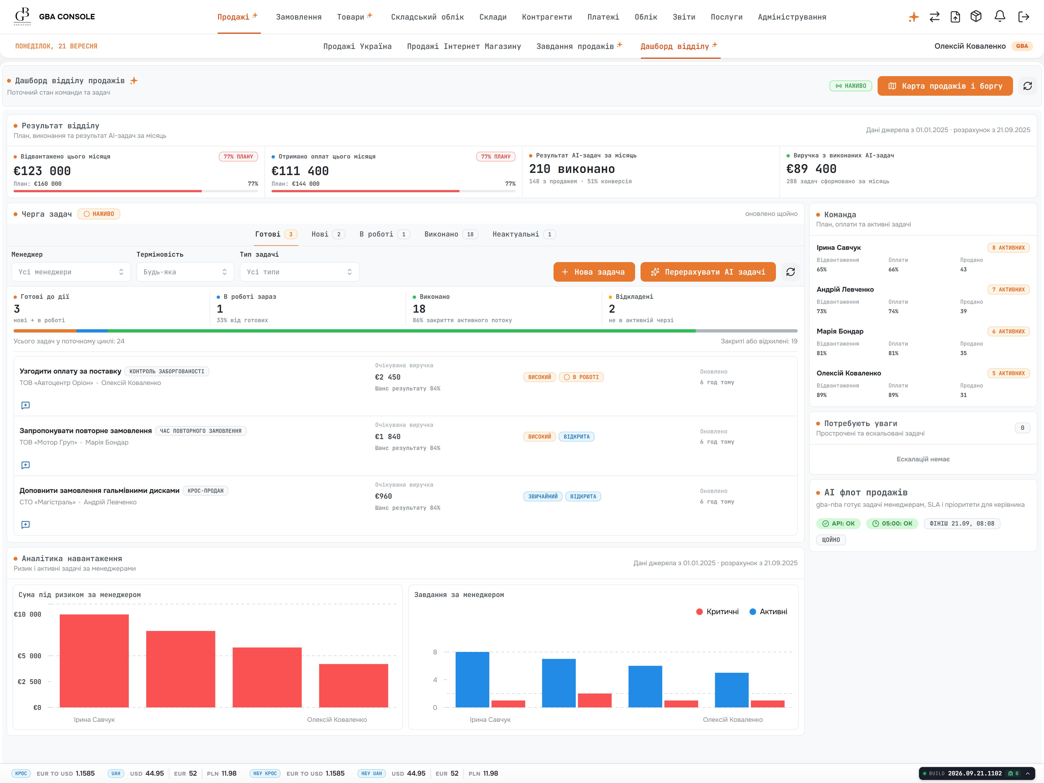Open the Склади menu

tap(493, 17)
